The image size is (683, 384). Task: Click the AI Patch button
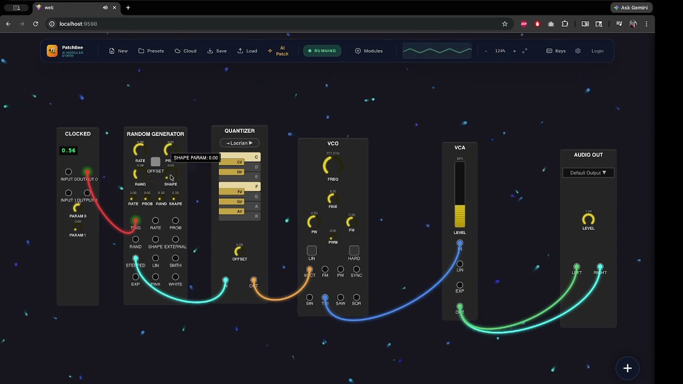[x=278, y=51]
